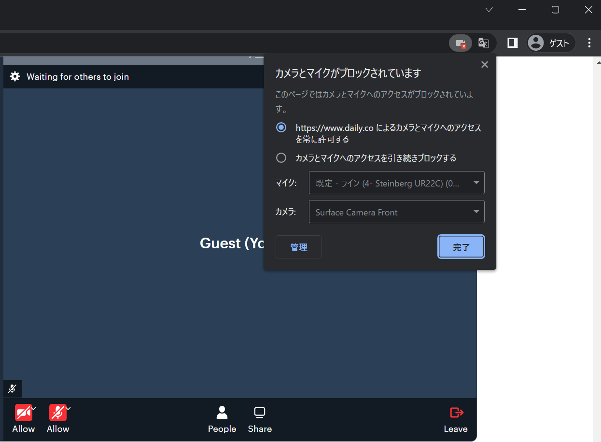Allow camera via the red camera icon
The image size is (601, 442).
pos(23,413)
